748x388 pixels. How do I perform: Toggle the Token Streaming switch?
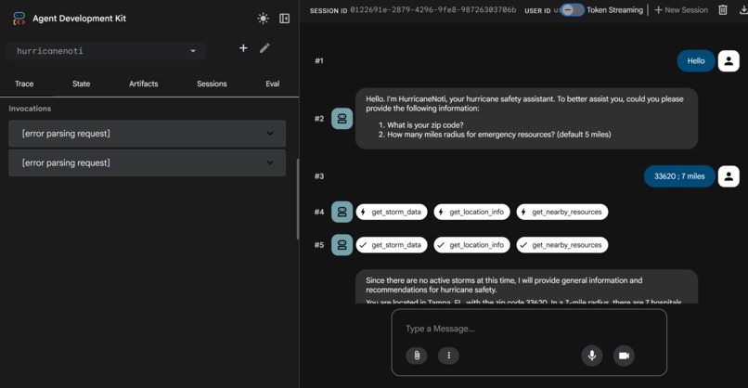[x=572, y=10]
